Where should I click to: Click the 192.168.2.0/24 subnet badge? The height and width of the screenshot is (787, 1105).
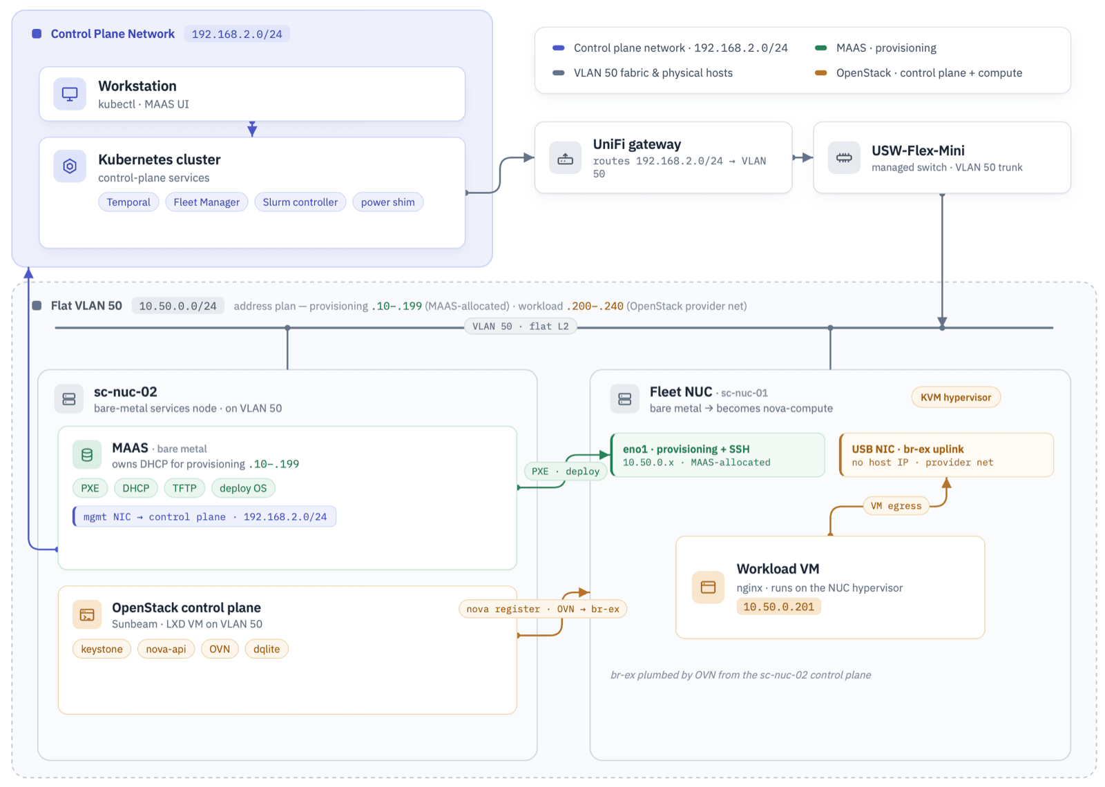click(x=237, y=34)
